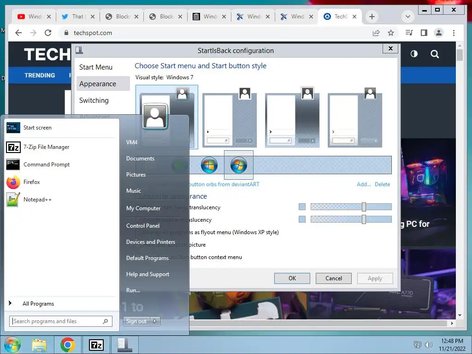Open Pictures from Start menu
472x354 pixels.
tap(136, 175)
